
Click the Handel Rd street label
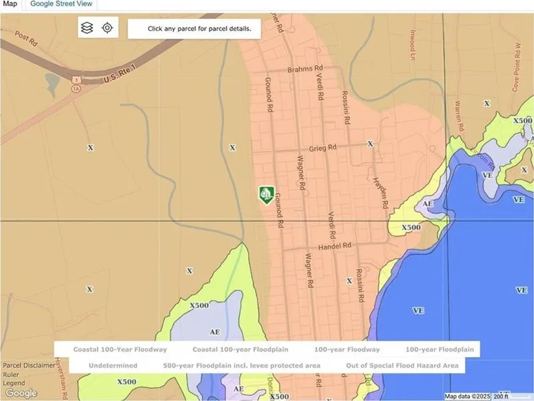point(335,246)
